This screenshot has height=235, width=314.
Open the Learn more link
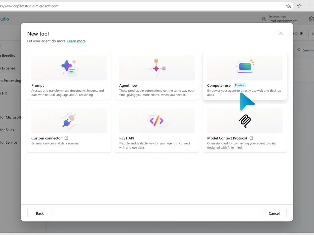tap(76, 41)
